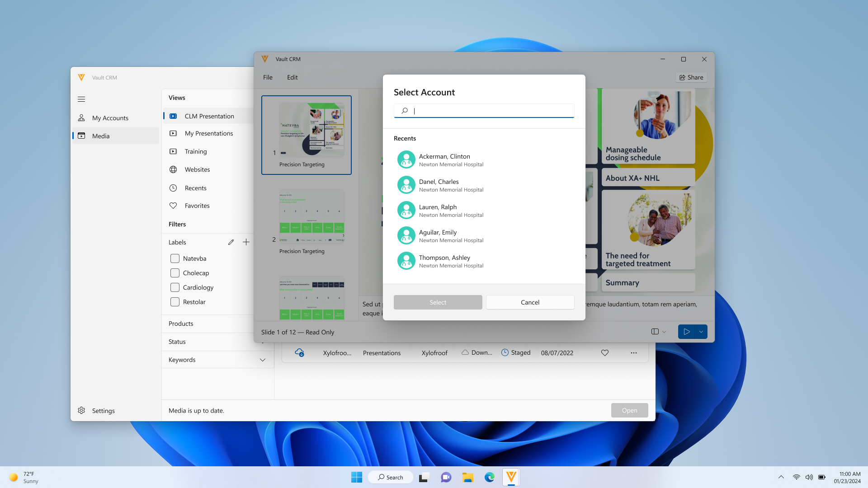This screenshot has height=488, width=868.
Task: Click the hamburger menu icon in sidebar
Action: pos(81,99)
